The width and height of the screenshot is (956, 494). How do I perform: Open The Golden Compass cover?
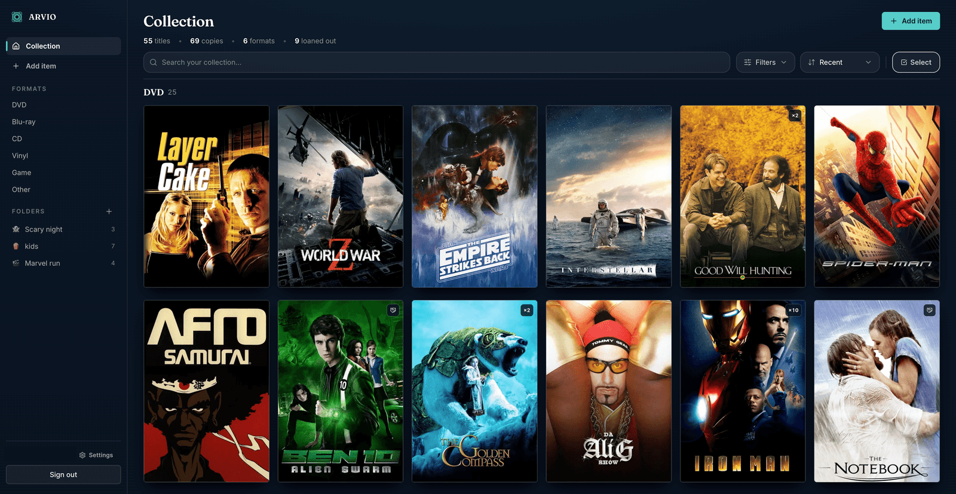[x=474, y=391]
